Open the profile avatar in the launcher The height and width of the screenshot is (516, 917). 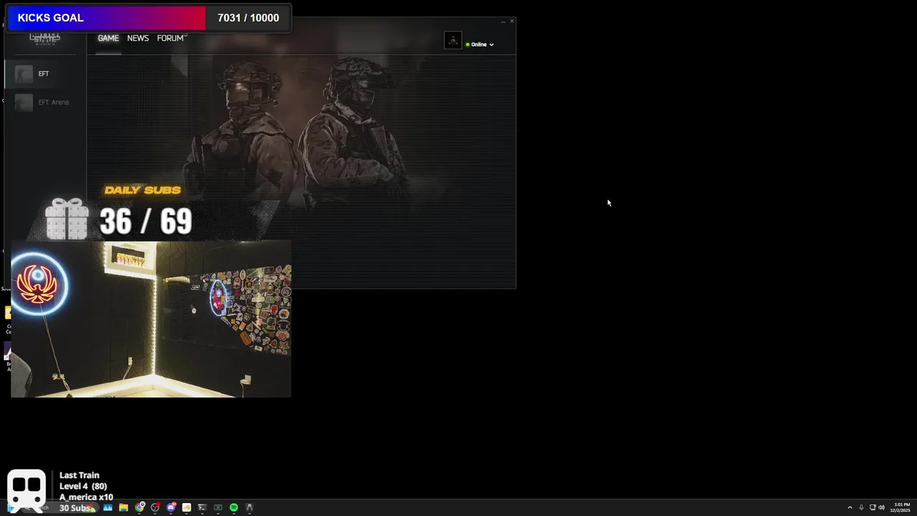pyautogui.click(x=453, y=40)
